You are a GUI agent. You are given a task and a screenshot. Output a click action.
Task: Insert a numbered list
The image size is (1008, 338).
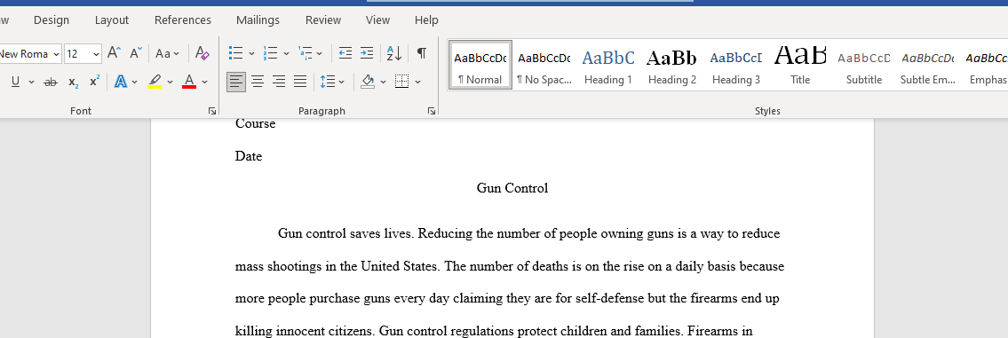pyautogui.click(x=271, y=53)
